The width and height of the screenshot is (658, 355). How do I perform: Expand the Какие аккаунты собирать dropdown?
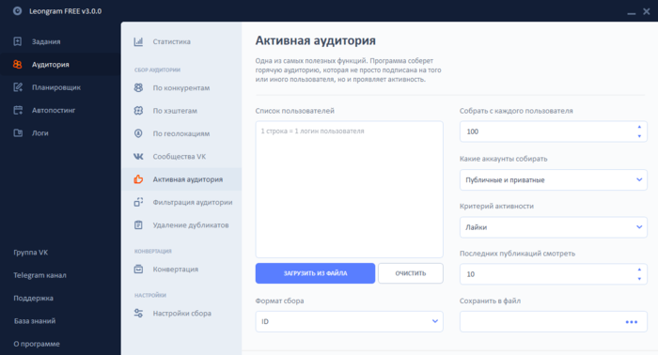point(553,179)
